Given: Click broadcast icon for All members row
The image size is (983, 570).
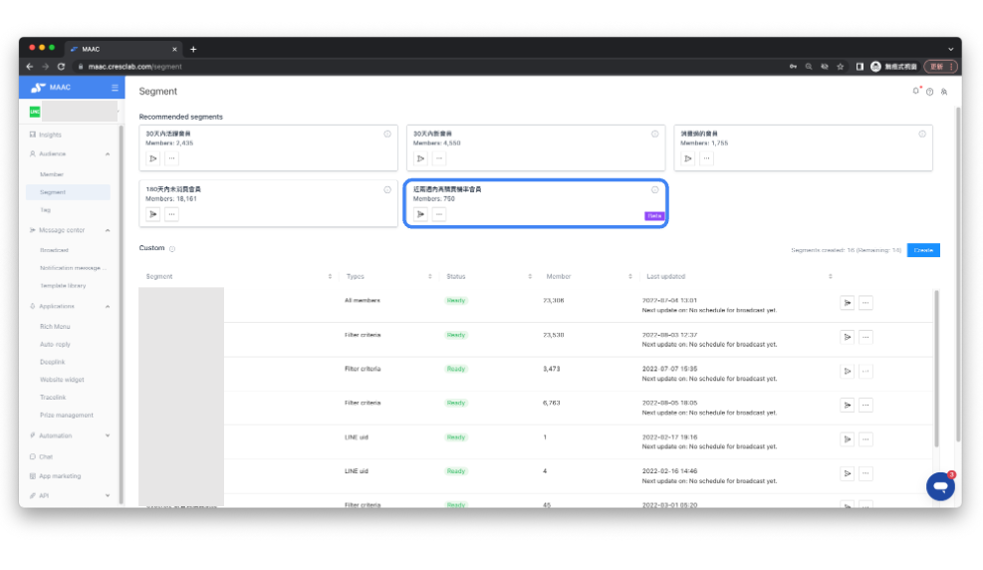Looking at the screenshot, I should [x=847, y=303].
